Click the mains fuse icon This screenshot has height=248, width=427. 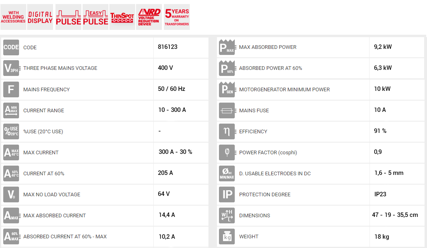pos(227,110)
